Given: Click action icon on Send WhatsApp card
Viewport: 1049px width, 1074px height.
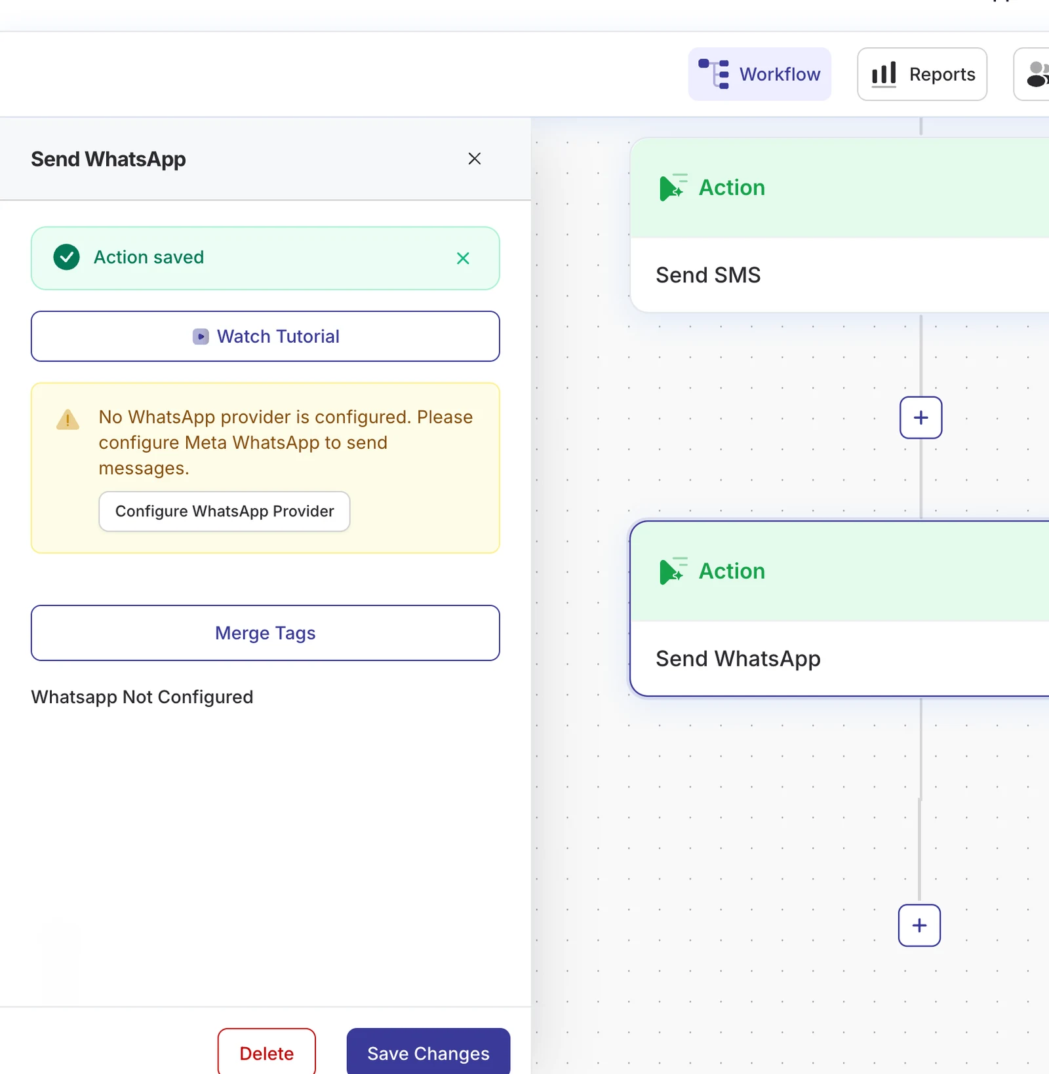Looking at the screenshot, I should click(x=673, y=571).
